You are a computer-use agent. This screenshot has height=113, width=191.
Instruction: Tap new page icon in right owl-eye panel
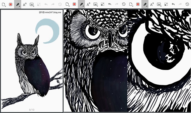click(131, 4)
